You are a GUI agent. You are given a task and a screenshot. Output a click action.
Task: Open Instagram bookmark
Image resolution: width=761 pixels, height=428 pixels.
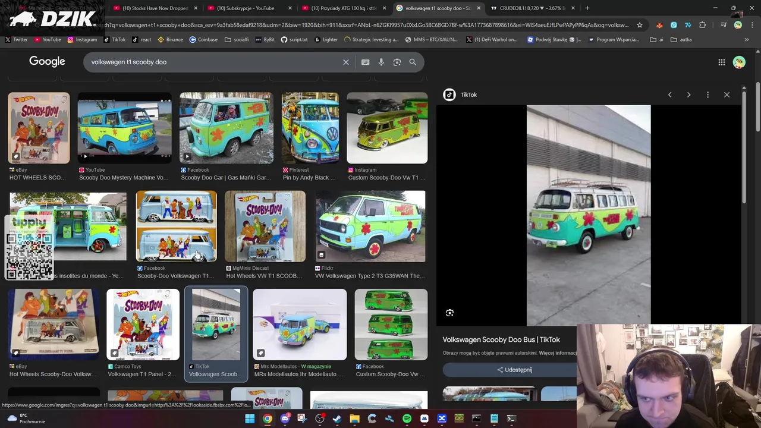pyautogui.click(x=82, y=40)
